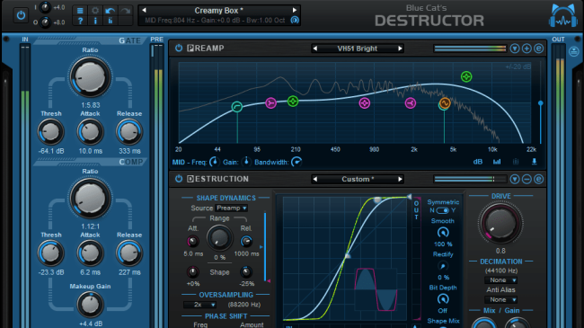This screenshot has height=328, width=584.
Task: Select the next Preamp preset after VH51 Bright
Action: tap(400, 49)
